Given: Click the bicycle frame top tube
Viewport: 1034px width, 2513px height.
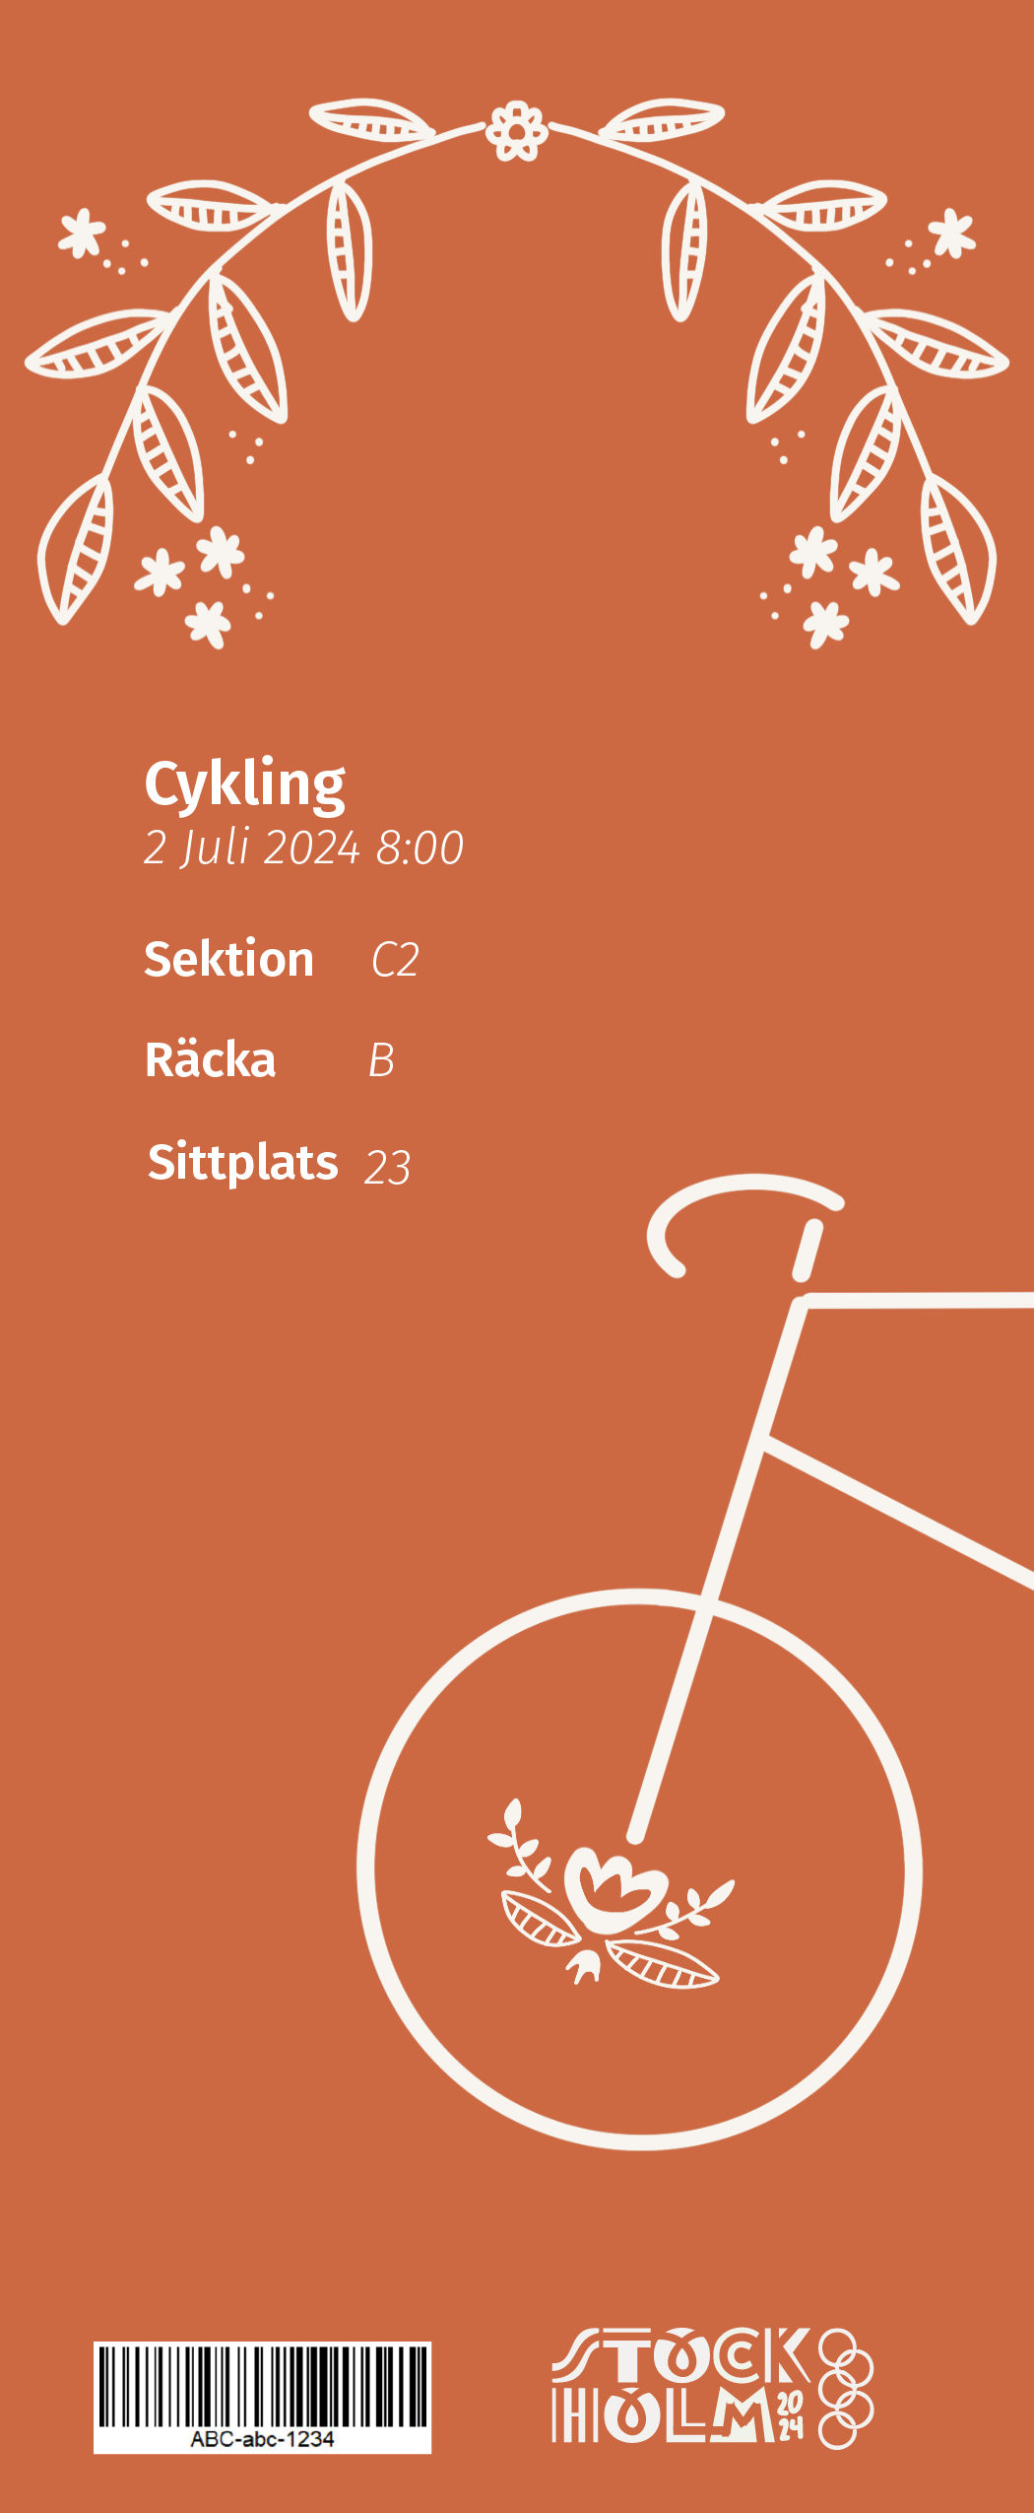Looking at the screenshot, I should pyautogui.click(x=918, y=1300).
